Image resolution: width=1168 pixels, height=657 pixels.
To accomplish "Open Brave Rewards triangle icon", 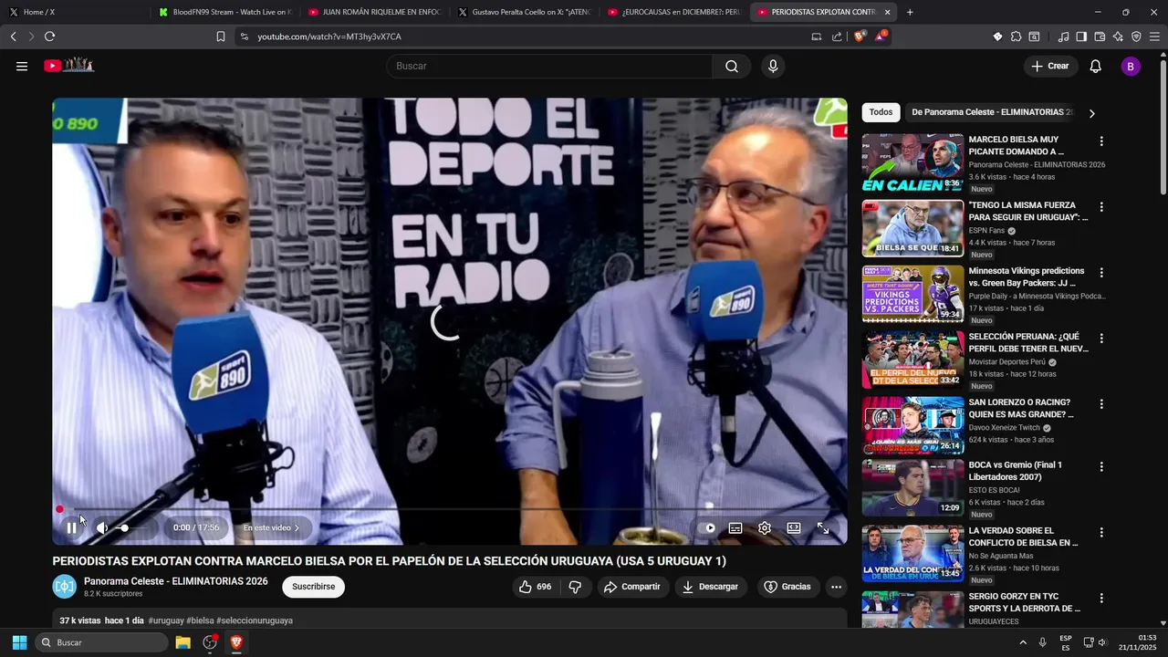I will [881, 36].
